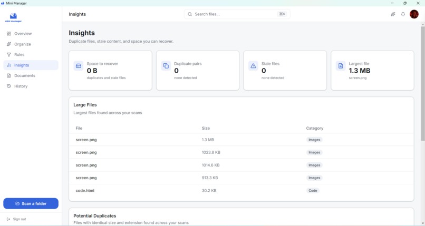Select the 1014.6 KB screen.png file name
This screenshot has height=226, width=425.
(86, 165)
